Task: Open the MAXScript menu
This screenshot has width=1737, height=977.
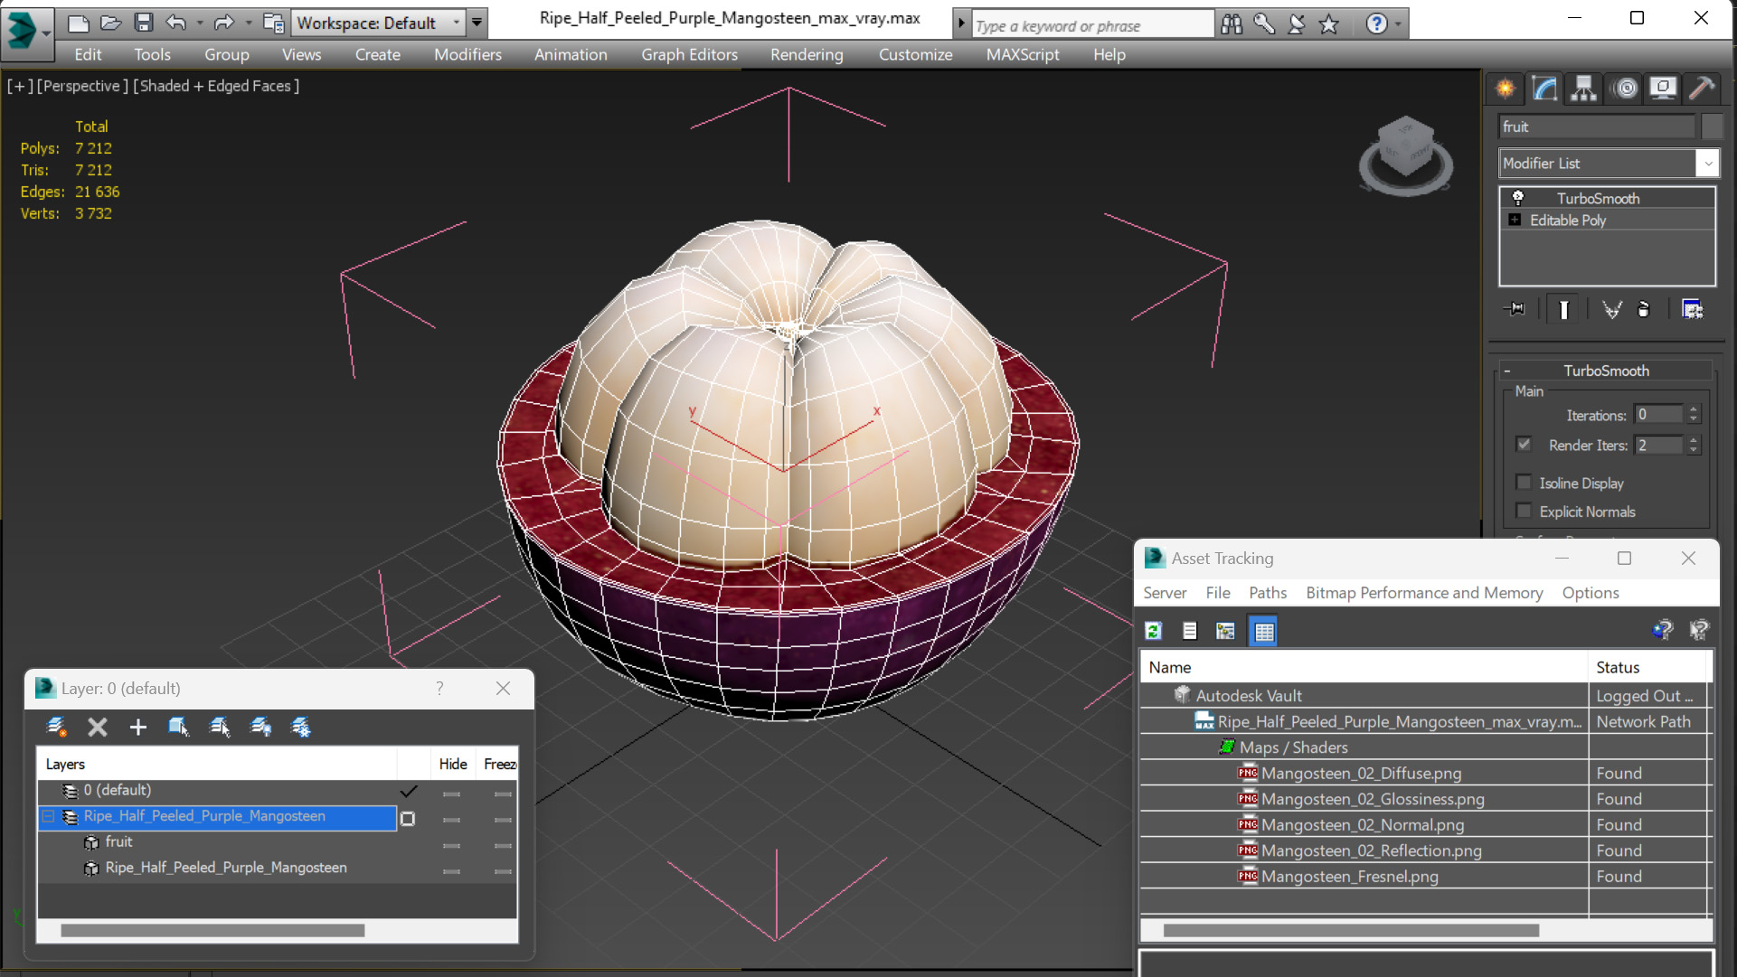Action: pyautogui.click(x=1023, y=54)
